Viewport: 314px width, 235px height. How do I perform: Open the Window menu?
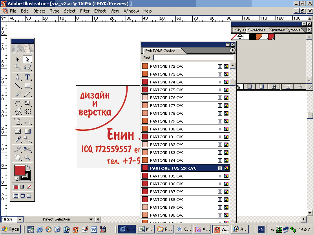(131, 11)
